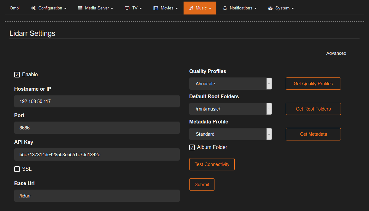
Task: Open the System menu
Action: [x=281, y=8]
